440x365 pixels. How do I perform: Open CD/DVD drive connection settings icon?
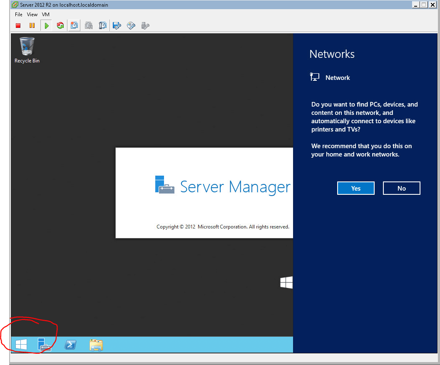coord(131,26)
